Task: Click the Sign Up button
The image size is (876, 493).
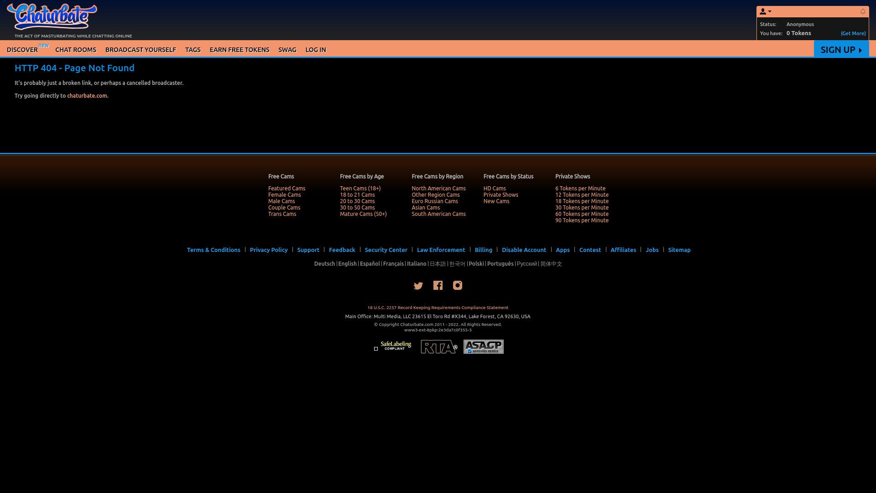Action: pyautogui.click(x=841, y=49)
